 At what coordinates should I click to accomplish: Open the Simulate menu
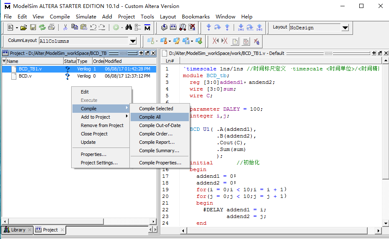coord(86,17)
